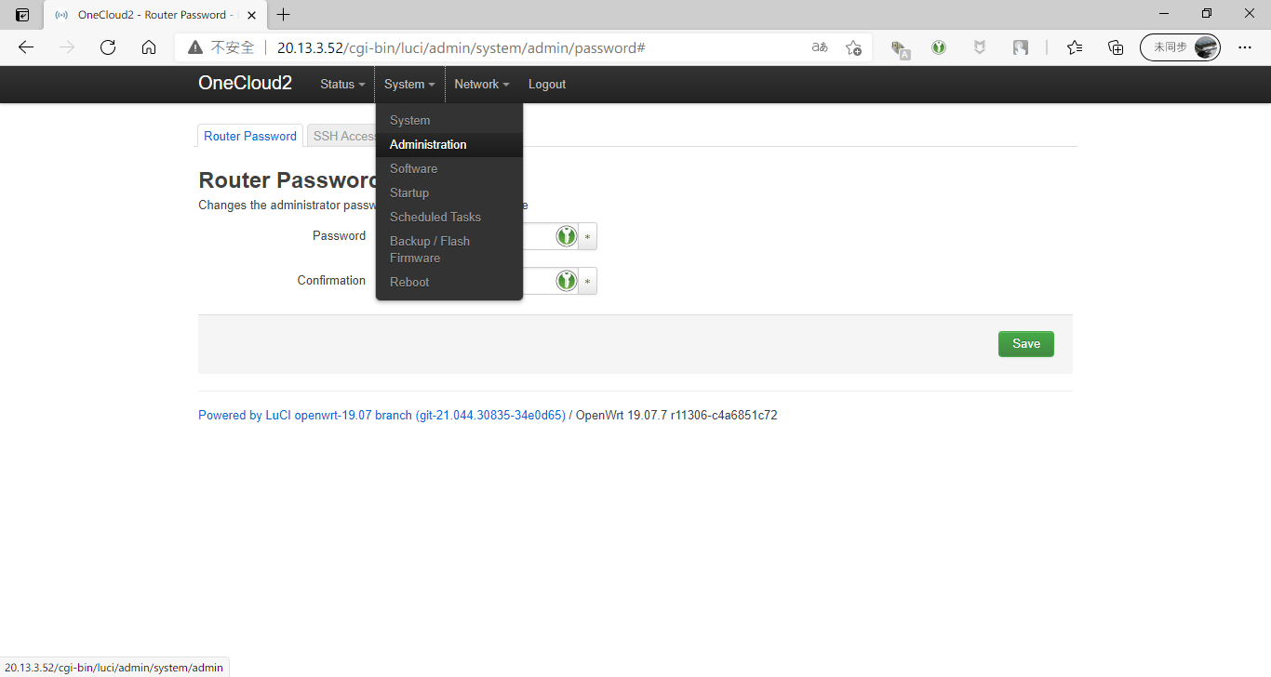Switch to the Router Password tab
1271x677 pixels.
(250, 136)
